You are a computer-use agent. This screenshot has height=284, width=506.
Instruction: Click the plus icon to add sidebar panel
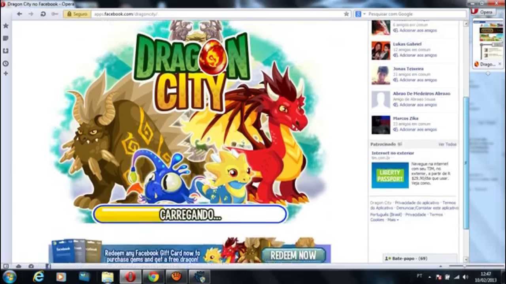click(6, 73)
